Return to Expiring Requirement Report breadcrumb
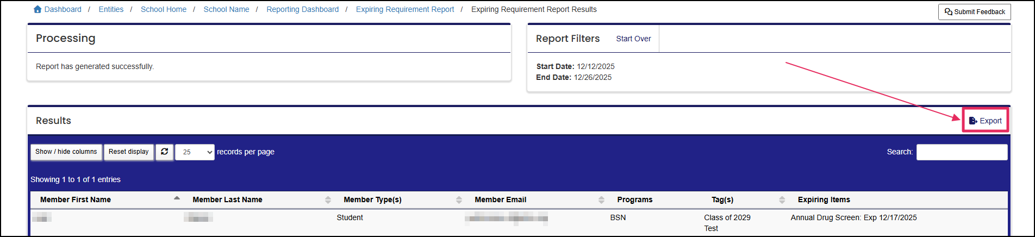This screenshot has height=237, width=1035. 405,9
